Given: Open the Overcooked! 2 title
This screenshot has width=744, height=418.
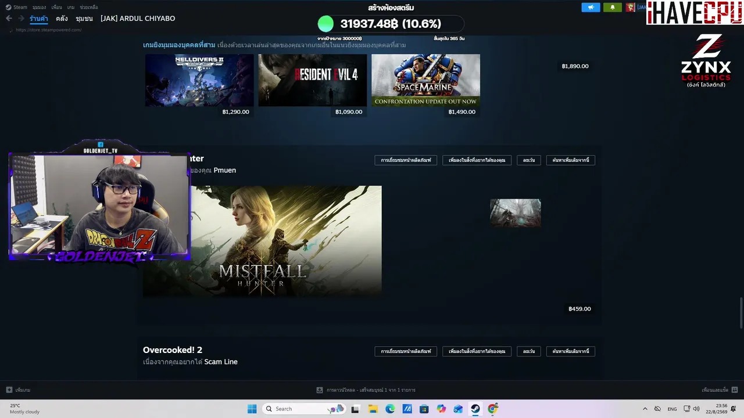Looking at the screenshot, I should pyautogui.click(x=173, y=350).
